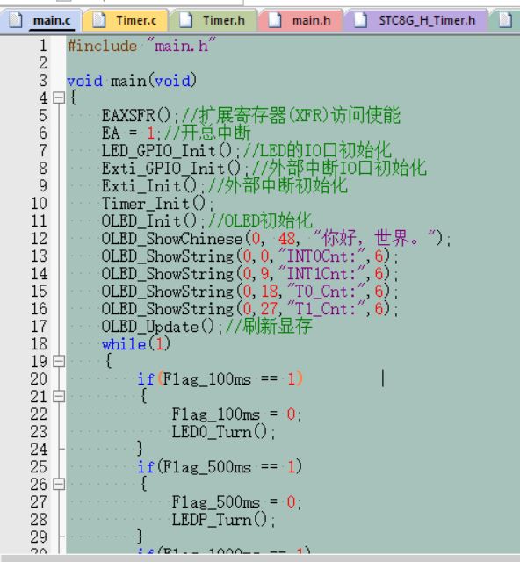Click the void main(void) declaration
520x562 pixels.
132,81
